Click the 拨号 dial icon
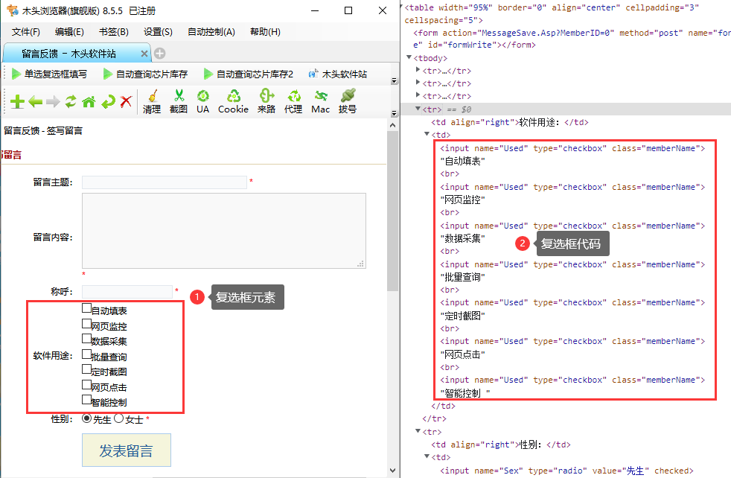This screenshot has width=731, height=478. (x=347, y=101)
